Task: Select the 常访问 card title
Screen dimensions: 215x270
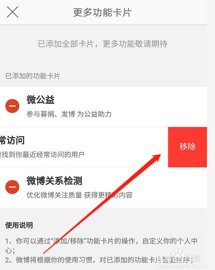Action: pyautogui.click(x=12, y=140)
